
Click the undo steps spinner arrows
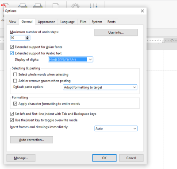[x=27, y=38]
